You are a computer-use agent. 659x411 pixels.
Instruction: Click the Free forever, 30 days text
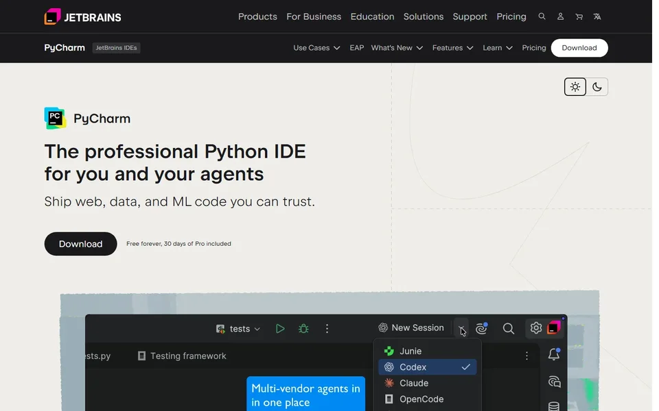tap(178, 244)
